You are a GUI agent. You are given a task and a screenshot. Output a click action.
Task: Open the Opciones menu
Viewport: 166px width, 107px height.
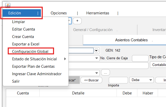pyautogui.click(x=59, y=13)
